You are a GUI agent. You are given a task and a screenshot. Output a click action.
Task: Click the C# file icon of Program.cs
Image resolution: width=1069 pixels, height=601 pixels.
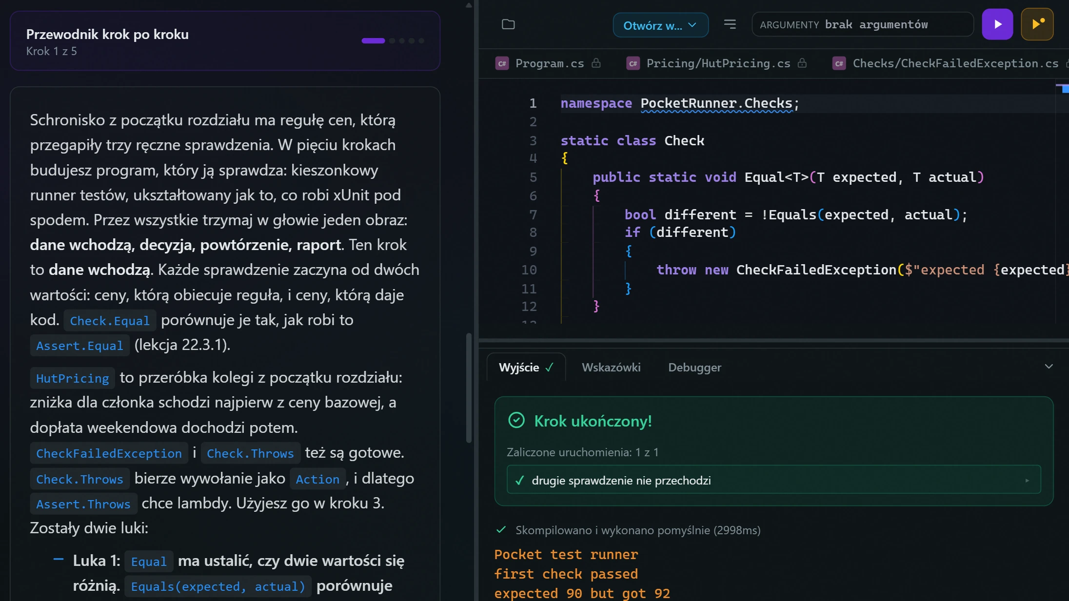(502, 63)
